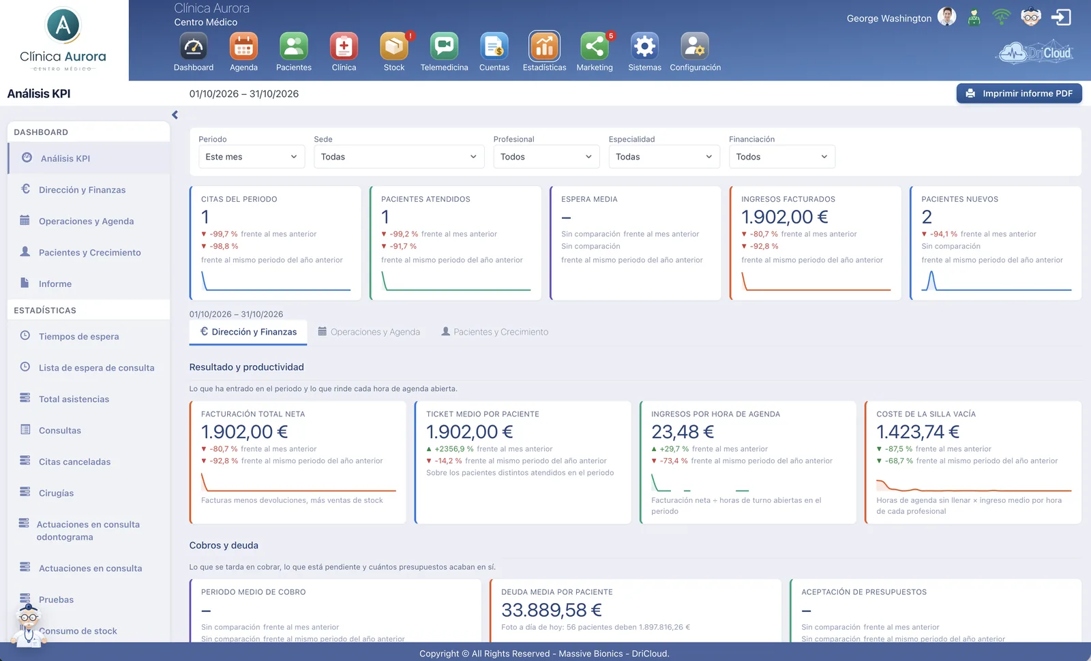
Task: Open the Estadísticas chart icon
Action: tap(544, 46)
